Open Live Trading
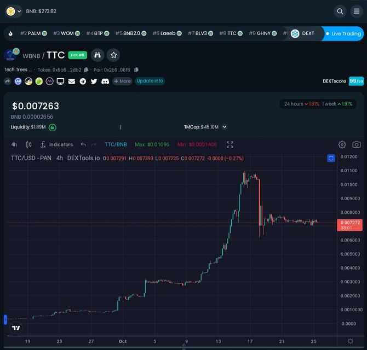 click(x=343, y=34)
